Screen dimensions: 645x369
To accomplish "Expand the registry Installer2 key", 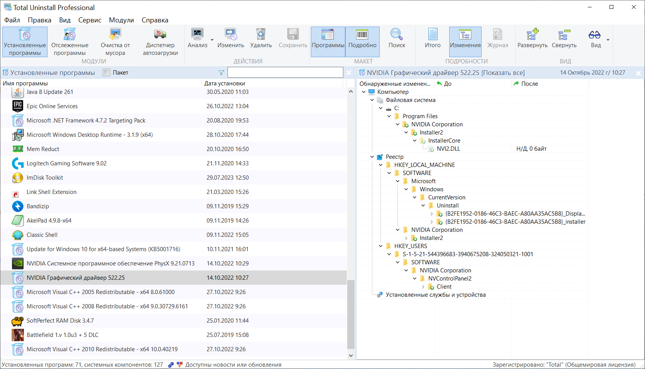I will 406,238.
